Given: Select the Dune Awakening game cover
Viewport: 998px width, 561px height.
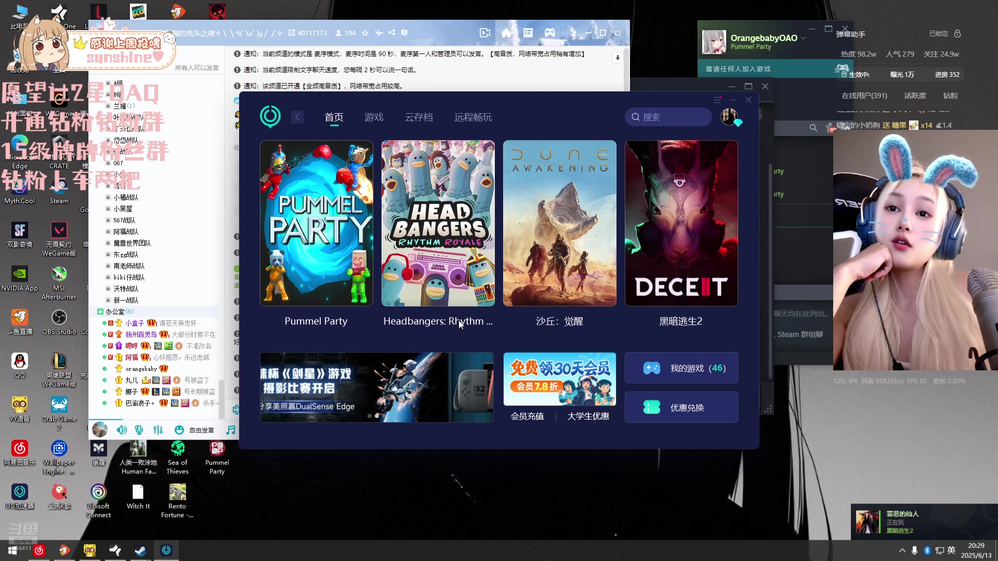Looking at the screenshot, I should point(559,223).
